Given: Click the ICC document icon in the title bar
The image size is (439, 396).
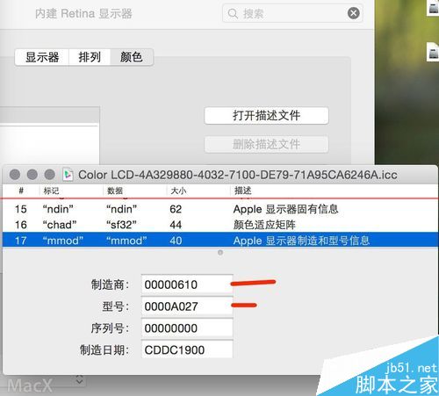Looking at the screenshot, I should (68, 175).
